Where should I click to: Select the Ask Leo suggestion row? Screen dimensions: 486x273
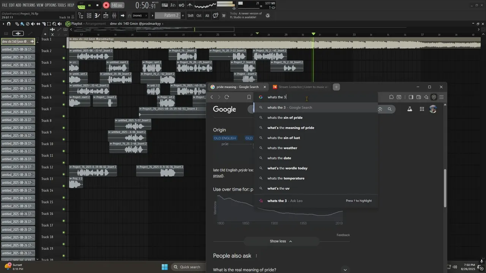(x=316, y=201)
